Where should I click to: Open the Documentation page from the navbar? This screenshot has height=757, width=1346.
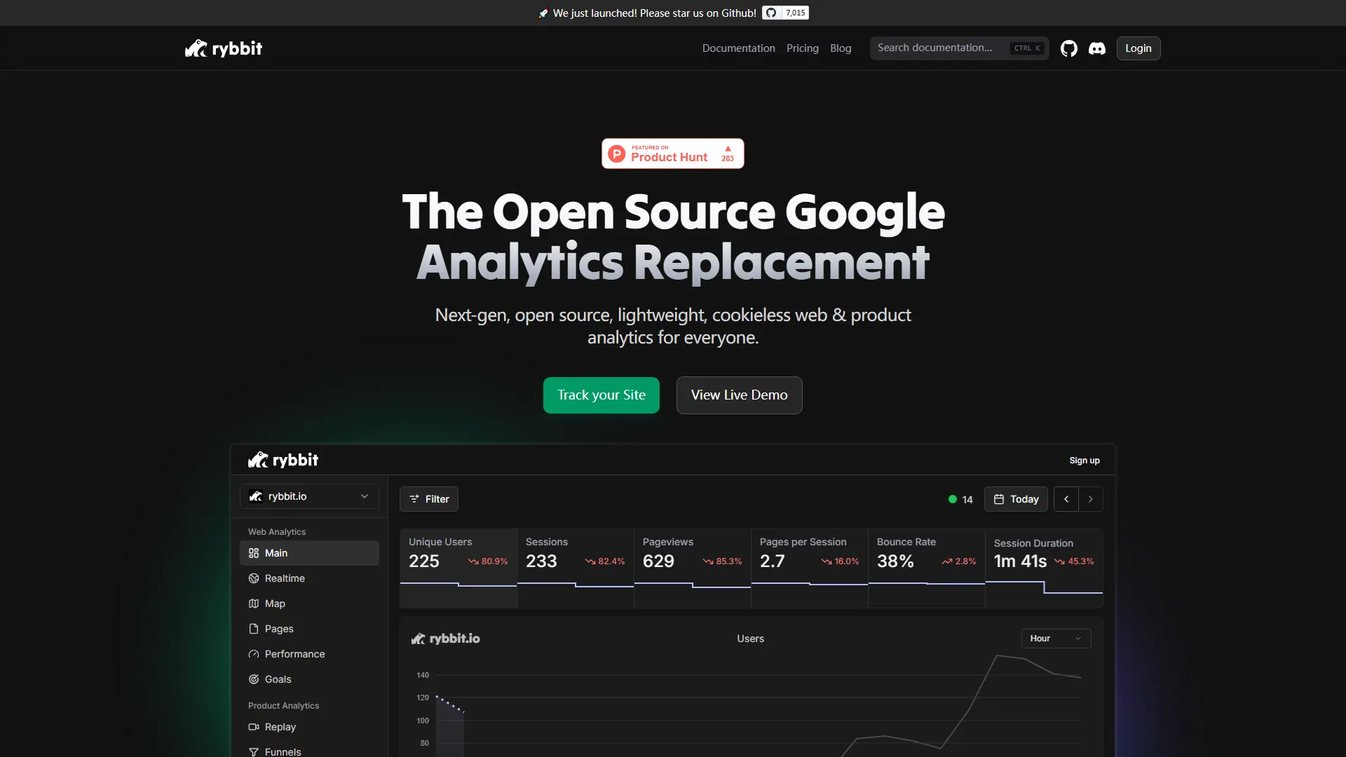click(738, 48)
